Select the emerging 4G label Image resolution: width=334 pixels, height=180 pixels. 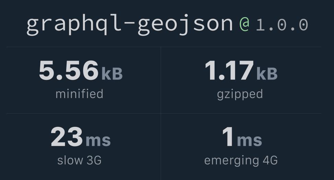click(241, 161)
